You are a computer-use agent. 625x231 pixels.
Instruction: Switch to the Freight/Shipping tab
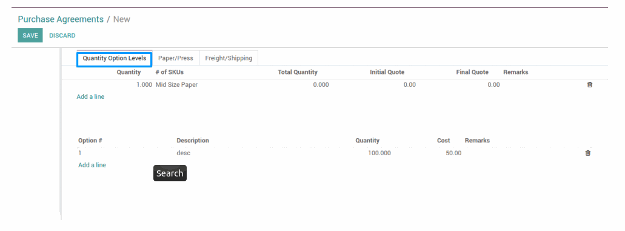coord(229,58)
